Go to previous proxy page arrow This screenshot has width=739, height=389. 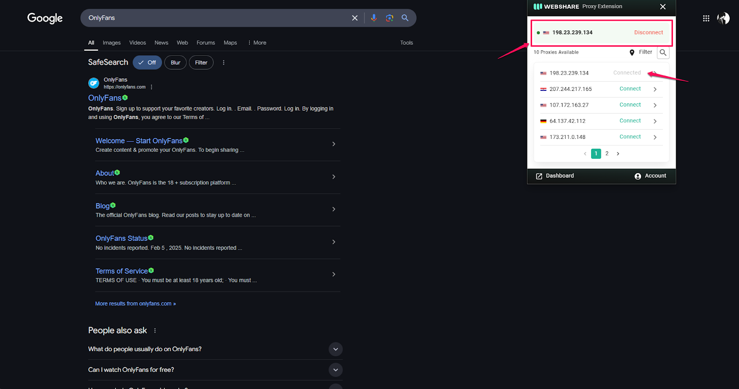[585, 154]
